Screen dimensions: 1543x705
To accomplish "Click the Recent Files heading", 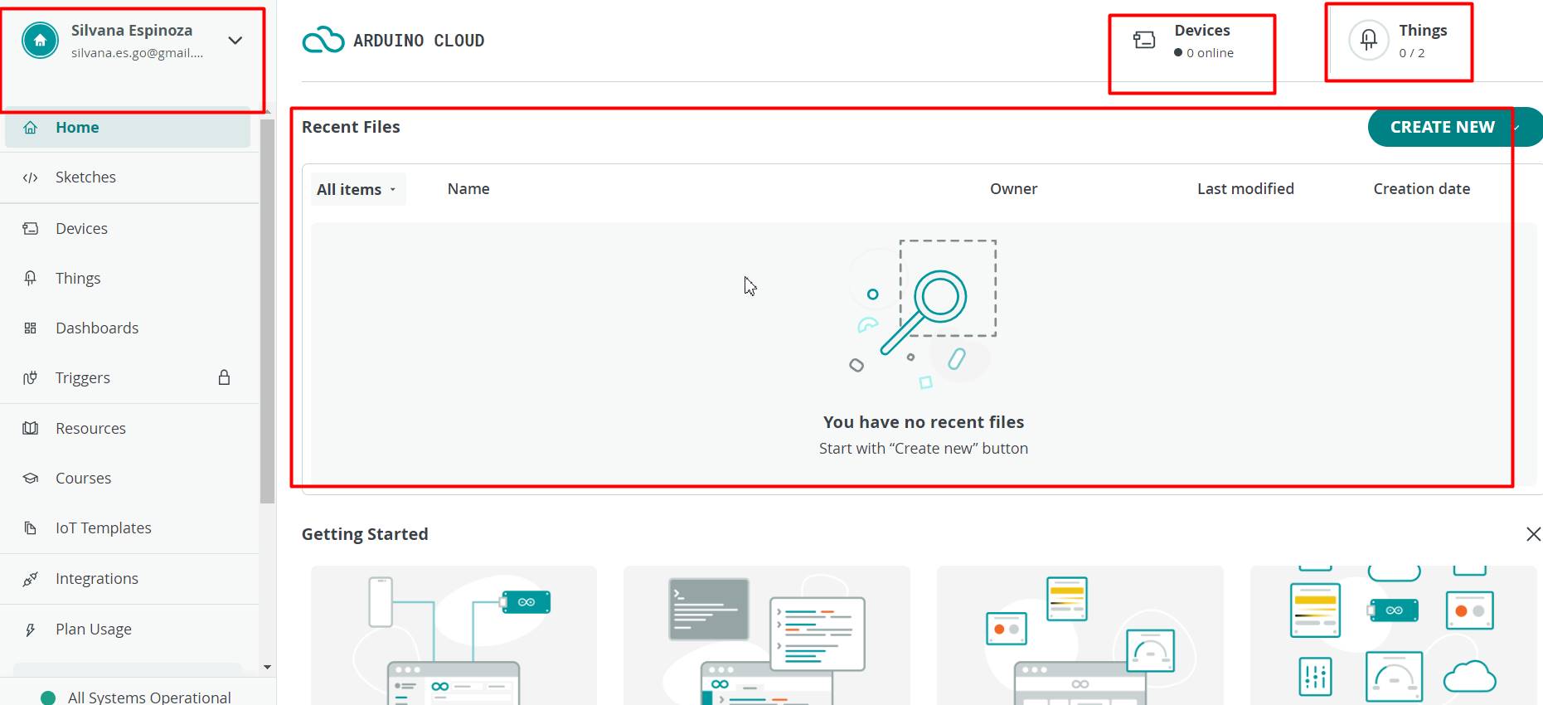I will tap(351, 127).
